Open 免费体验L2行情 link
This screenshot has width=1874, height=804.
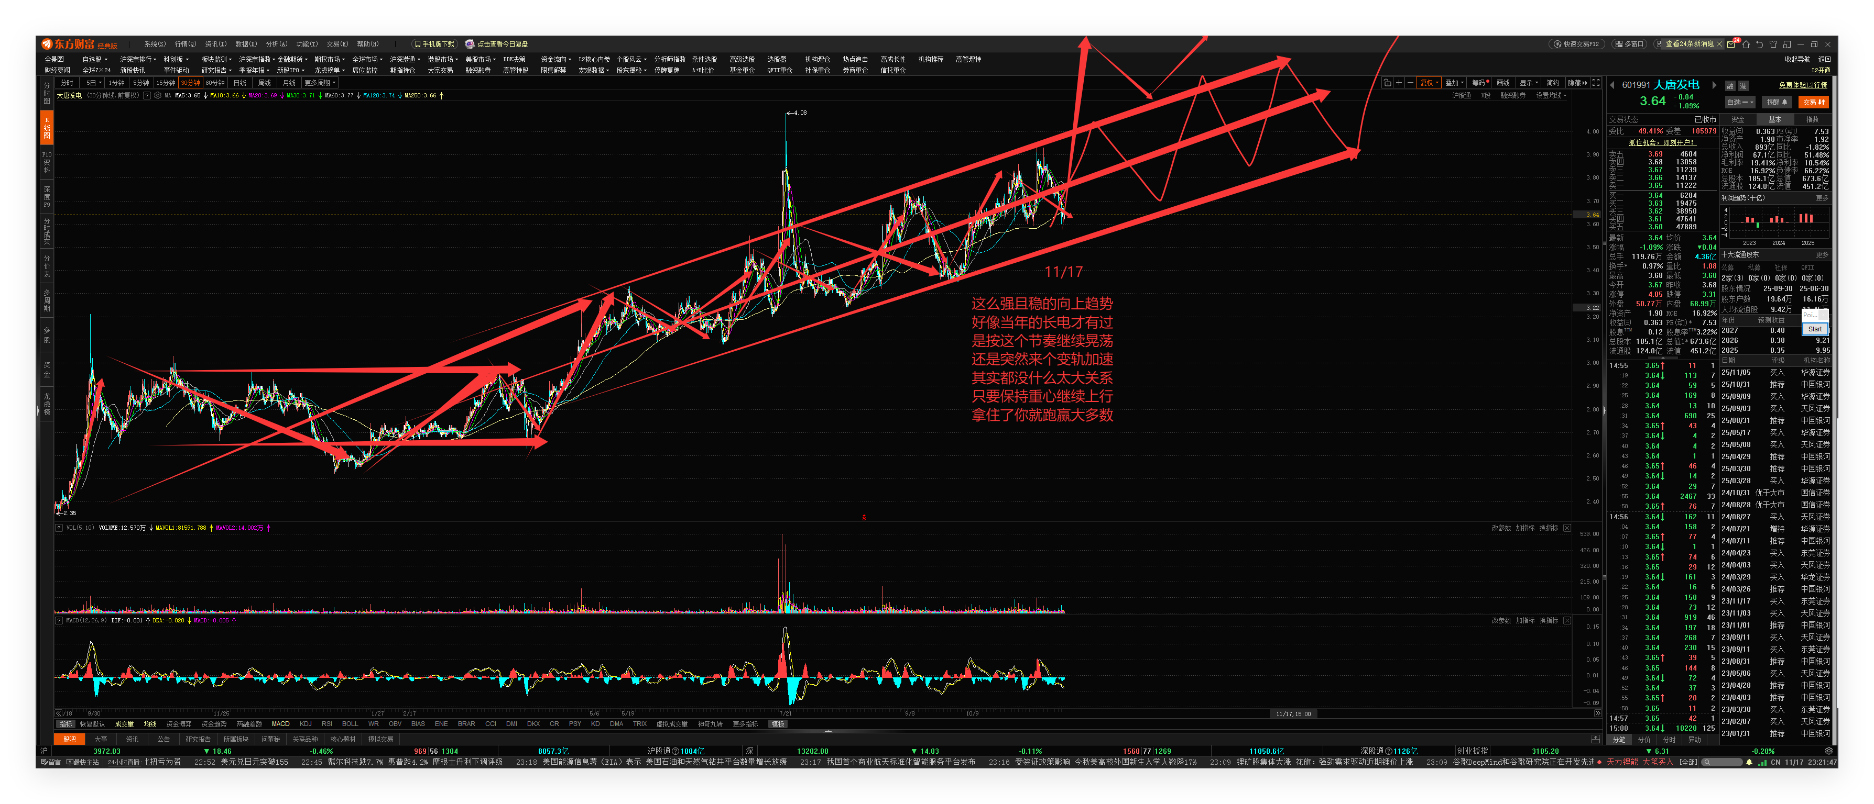pyautogui.click(x=1803, y=85)
